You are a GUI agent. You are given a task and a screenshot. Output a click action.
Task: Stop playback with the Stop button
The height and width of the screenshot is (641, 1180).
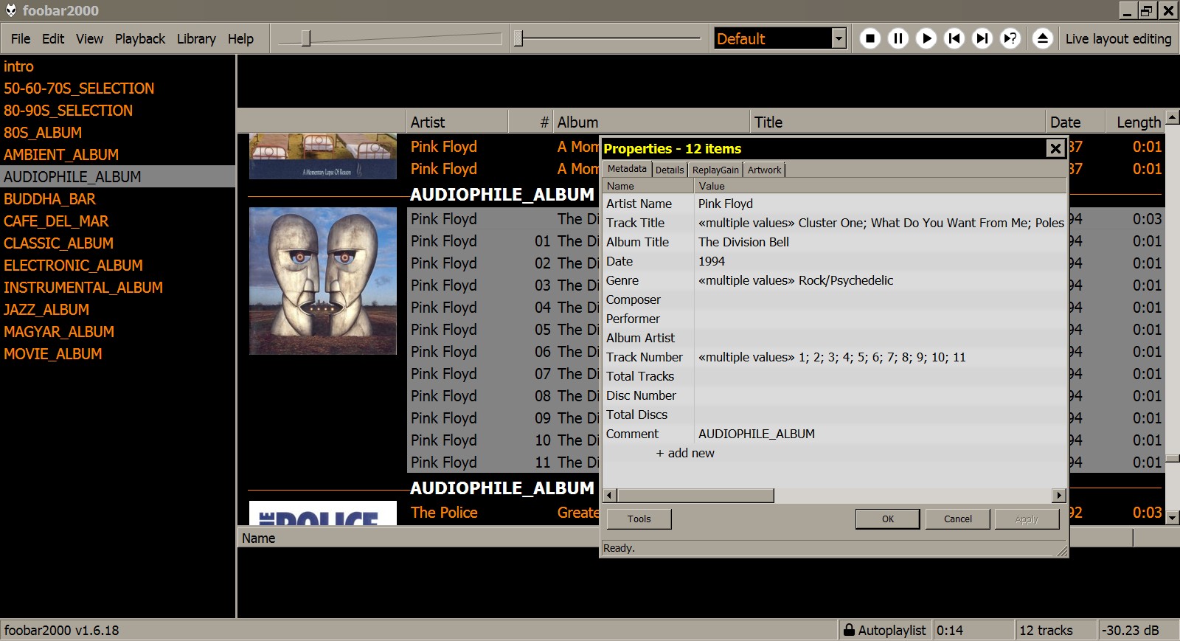(870, 38)
